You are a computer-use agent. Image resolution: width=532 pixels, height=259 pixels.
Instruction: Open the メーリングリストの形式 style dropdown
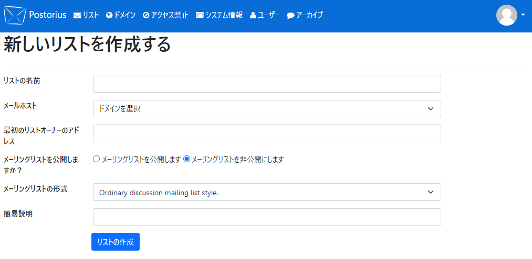267,192
